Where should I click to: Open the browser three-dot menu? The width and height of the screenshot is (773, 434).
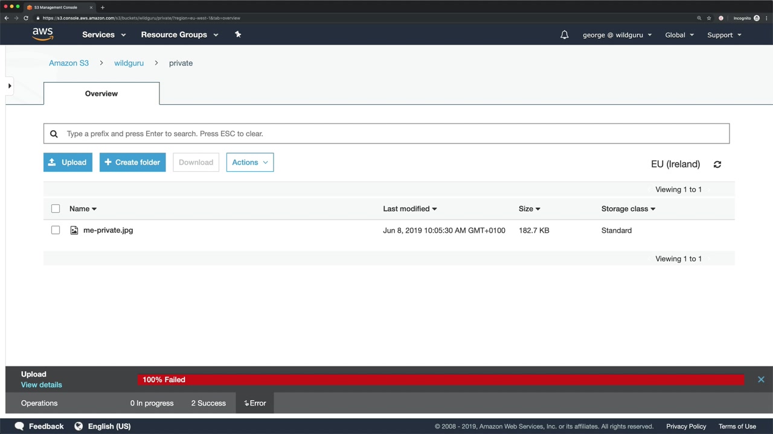tap(767, 18)
